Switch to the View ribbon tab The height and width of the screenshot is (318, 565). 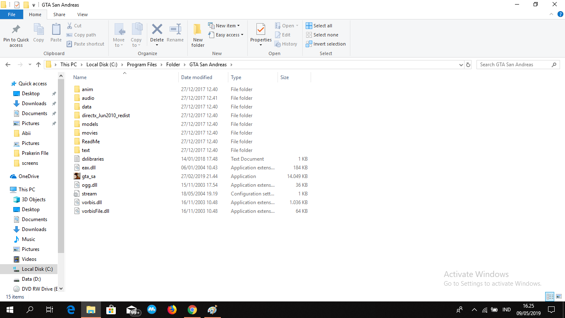click(83, 14)
